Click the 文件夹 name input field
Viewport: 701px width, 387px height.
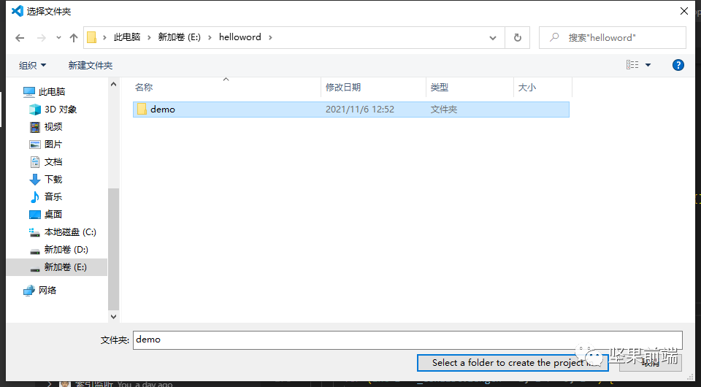click(407, 340)
